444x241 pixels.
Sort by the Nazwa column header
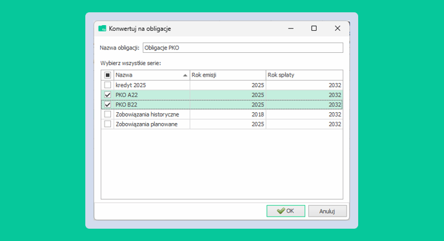(x=152, y=75)
